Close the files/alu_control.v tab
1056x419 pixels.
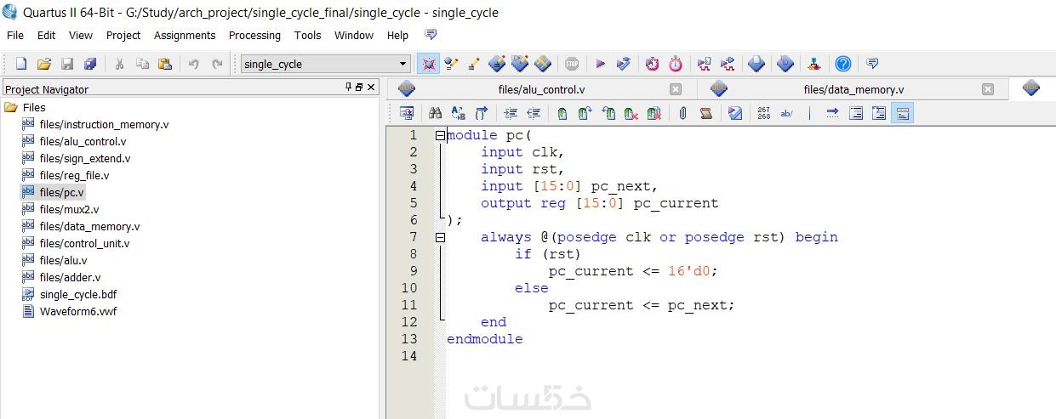(676, 89)
